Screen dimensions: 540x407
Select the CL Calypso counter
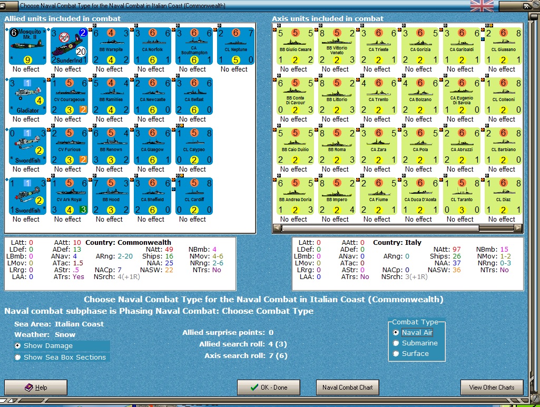[194, 146]
